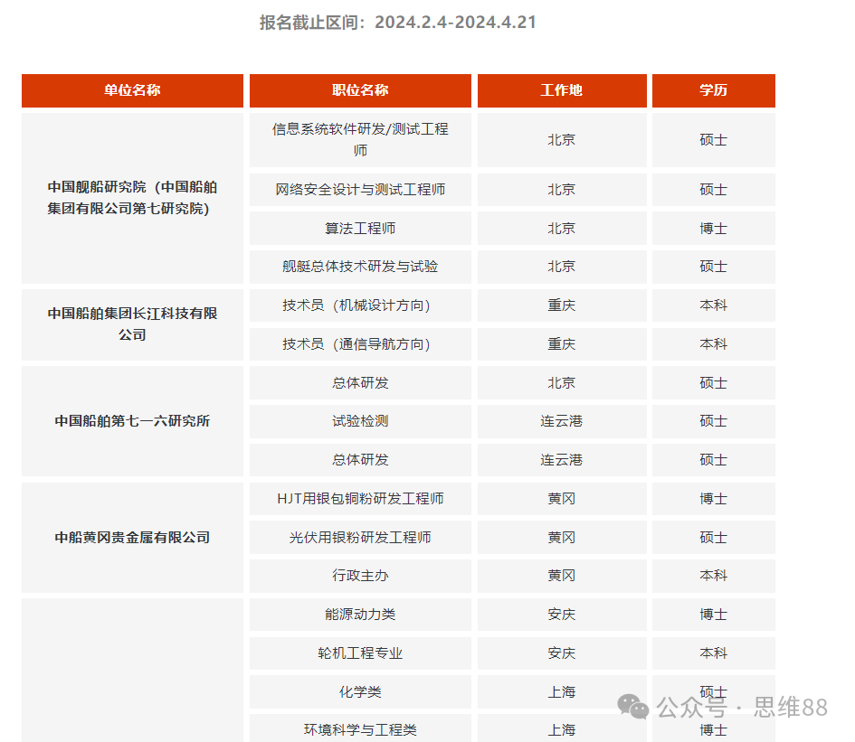Click 连云港 in the 试验检测 row
The width and height of the screenshot is (855, 742).
(x=562, y=421)
